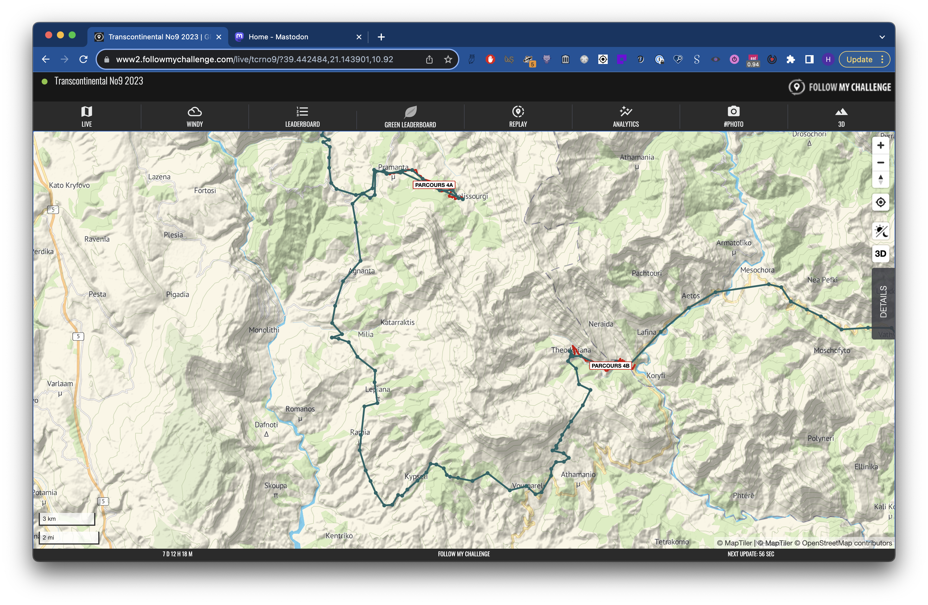Start the REPLAY mode
Image resolution: width=928 pixels, height=605 pixels.
[x=518, y=116]
